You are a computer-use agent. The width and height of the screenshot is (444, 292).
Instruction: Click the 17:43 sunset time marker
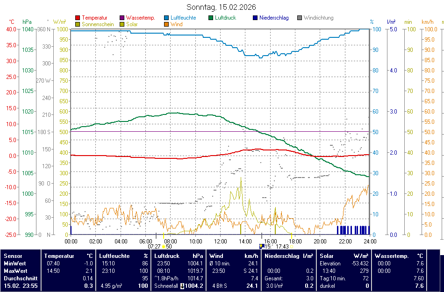[282, 246]
